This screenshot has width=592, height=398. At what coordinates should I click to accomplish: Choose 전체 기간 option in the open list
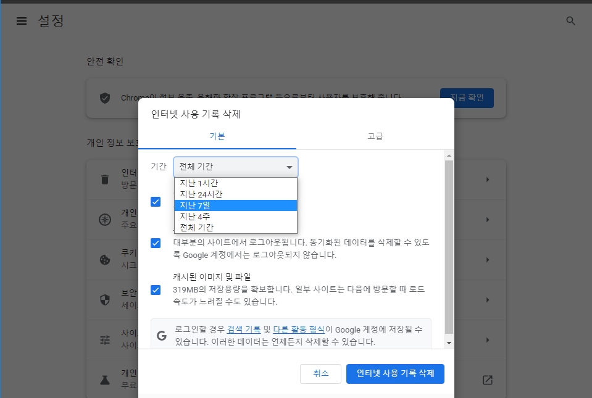point(236,228)
